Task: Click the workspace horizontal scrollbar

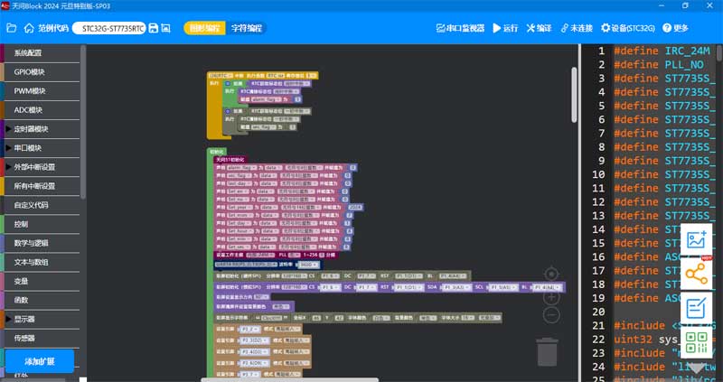Action: tap(289, 379)
